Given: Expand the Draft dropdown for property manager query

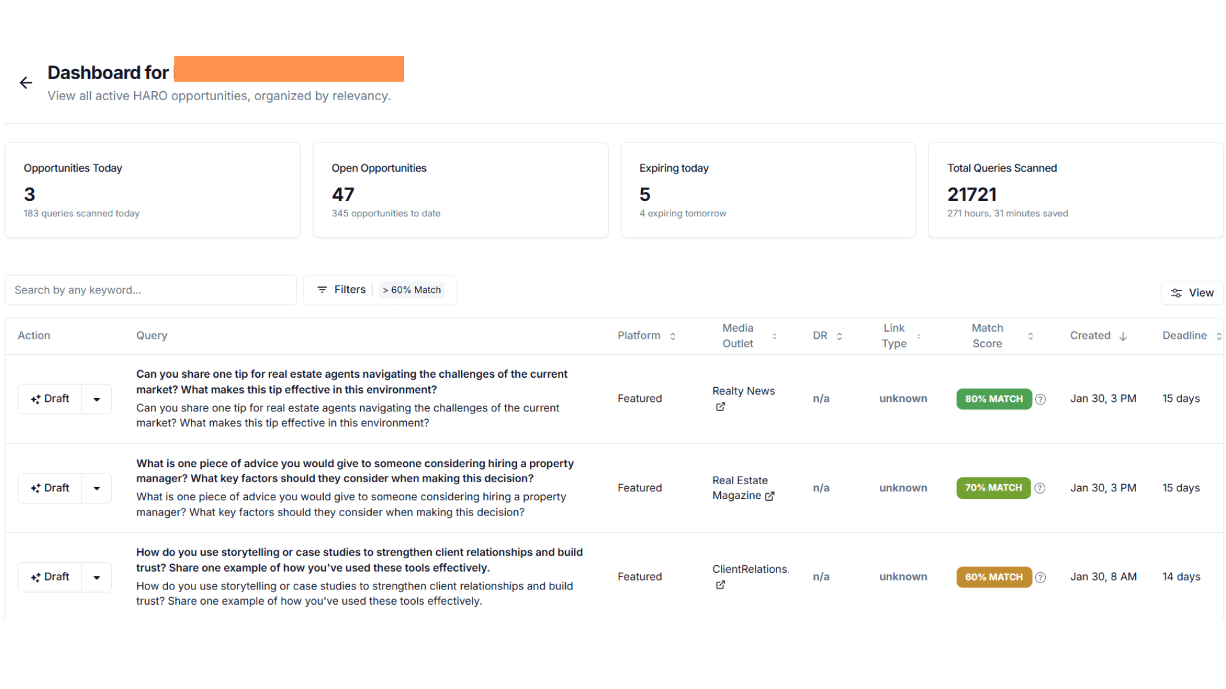Looking at the screenshot, I should 96,488.
